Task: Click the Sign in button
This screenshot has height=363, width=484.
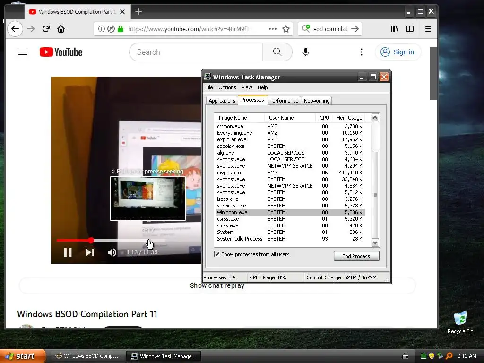Action: (397, 52)
